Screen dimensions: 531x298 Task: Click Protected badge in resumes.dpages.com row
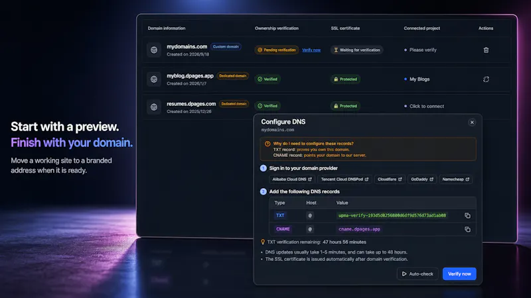pos(345,106)
